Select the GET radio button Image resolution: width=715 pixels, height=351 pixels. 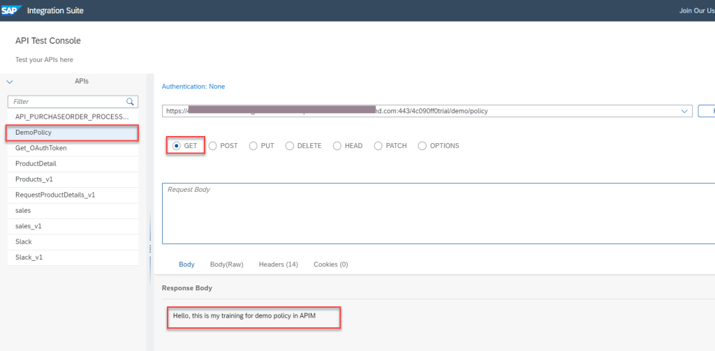coord(176,146)
